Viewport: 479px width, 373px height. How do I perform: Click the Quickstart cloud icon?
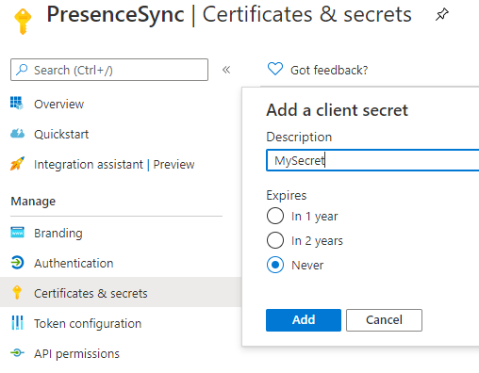point(17,134)
